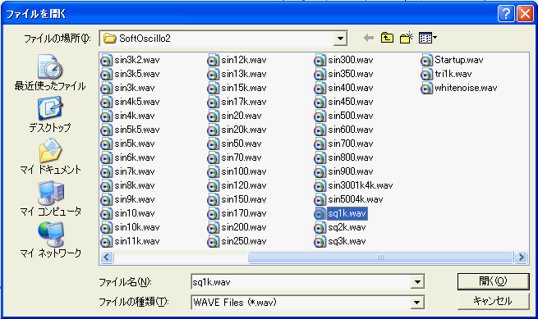Select the tri1k.wav file icon

click(426, 75)
